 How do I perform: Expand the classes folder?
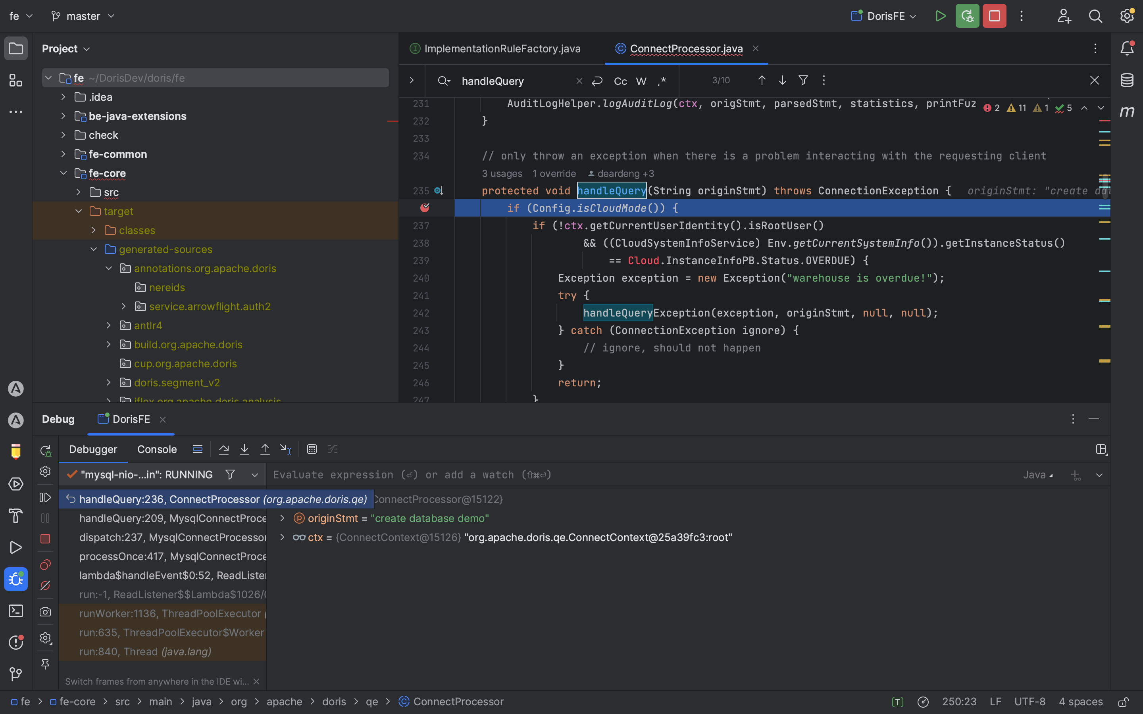[94, 230]
